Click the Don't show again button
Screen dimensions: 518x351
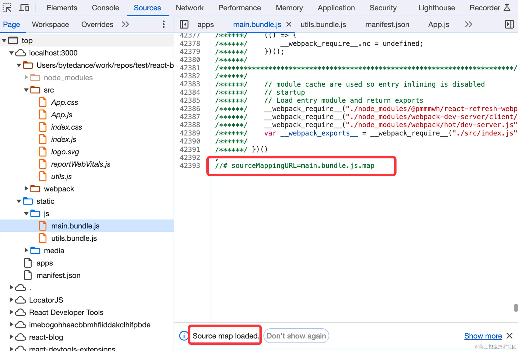pyautogui.click(x=296, y=336)
